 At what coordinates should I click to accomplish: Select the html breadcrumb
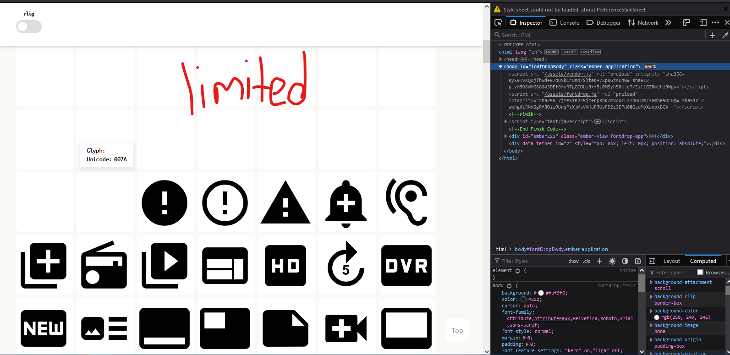pyautogui.click(x=500, y=249)
